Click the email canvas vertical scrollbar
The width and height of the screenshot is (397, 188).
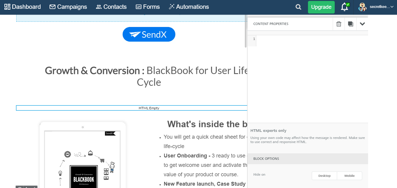click(246, 31)
